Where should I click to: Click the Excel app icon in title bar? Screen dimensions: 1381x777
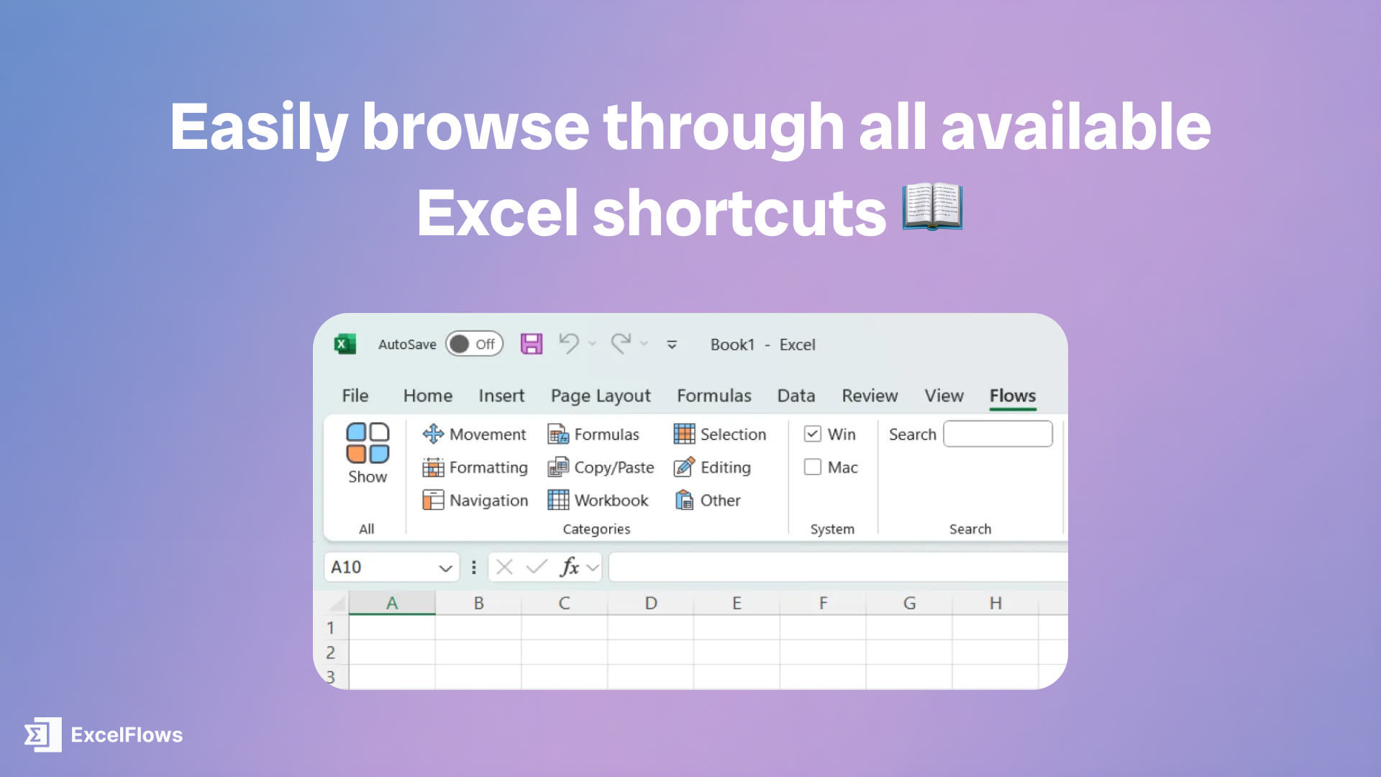click(x=345, y=345)
